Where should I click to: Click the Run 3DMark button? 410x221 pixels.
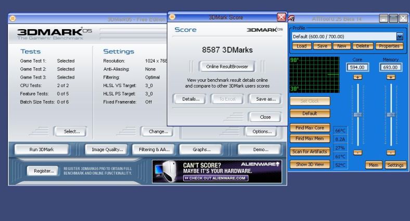(x=42, y=150)
